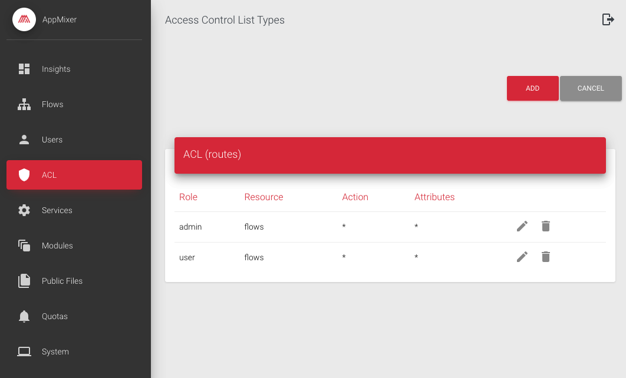Click trash icon for user role
626x378 pixels.
coord(546,257)
